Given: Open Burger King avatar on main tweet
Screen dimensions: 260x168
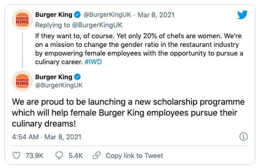Looking at the screenshot, I should 22,81.
